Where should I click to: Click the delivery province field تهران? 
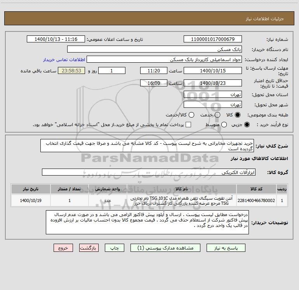213,95
